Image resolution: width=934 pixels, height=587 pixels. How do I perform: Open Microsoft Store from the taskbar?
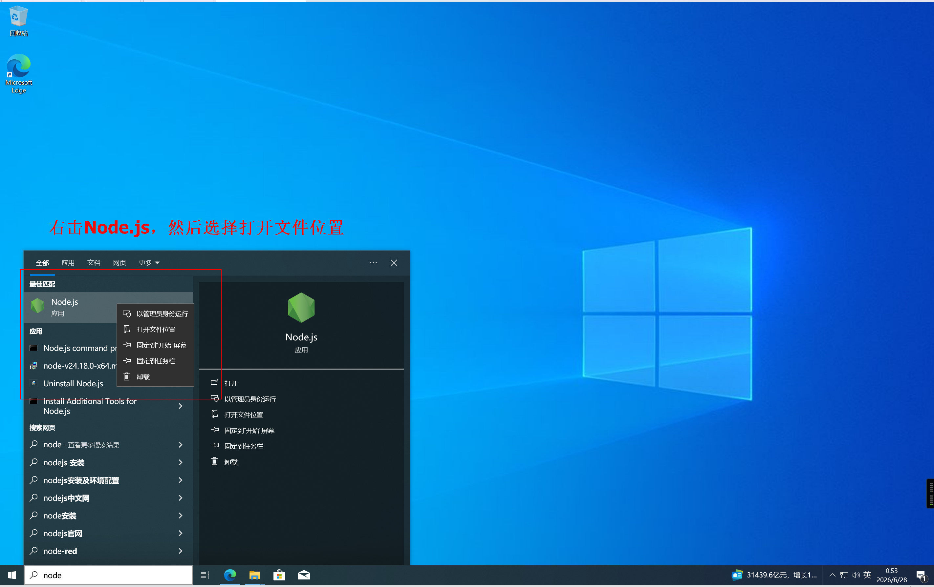279,575
